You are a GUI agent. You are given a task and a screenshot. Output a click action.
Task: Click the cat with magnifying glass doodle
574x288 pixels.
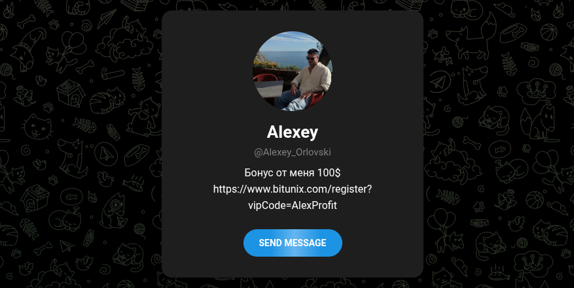pyautogui.click(x=113, y=211)
